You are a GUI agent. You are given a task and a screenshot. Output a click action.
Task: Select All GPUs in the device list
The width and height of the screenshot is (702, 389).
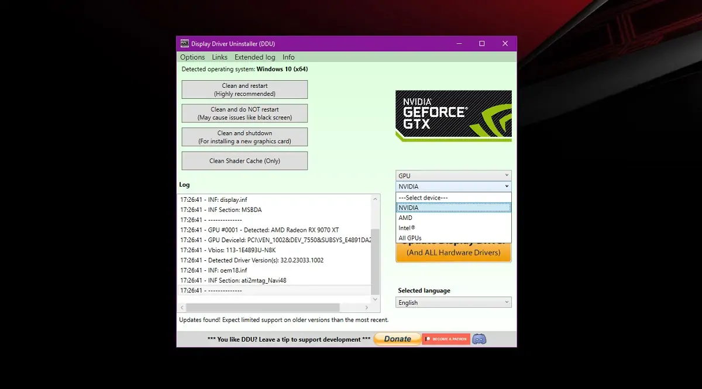tap(453, 237)
